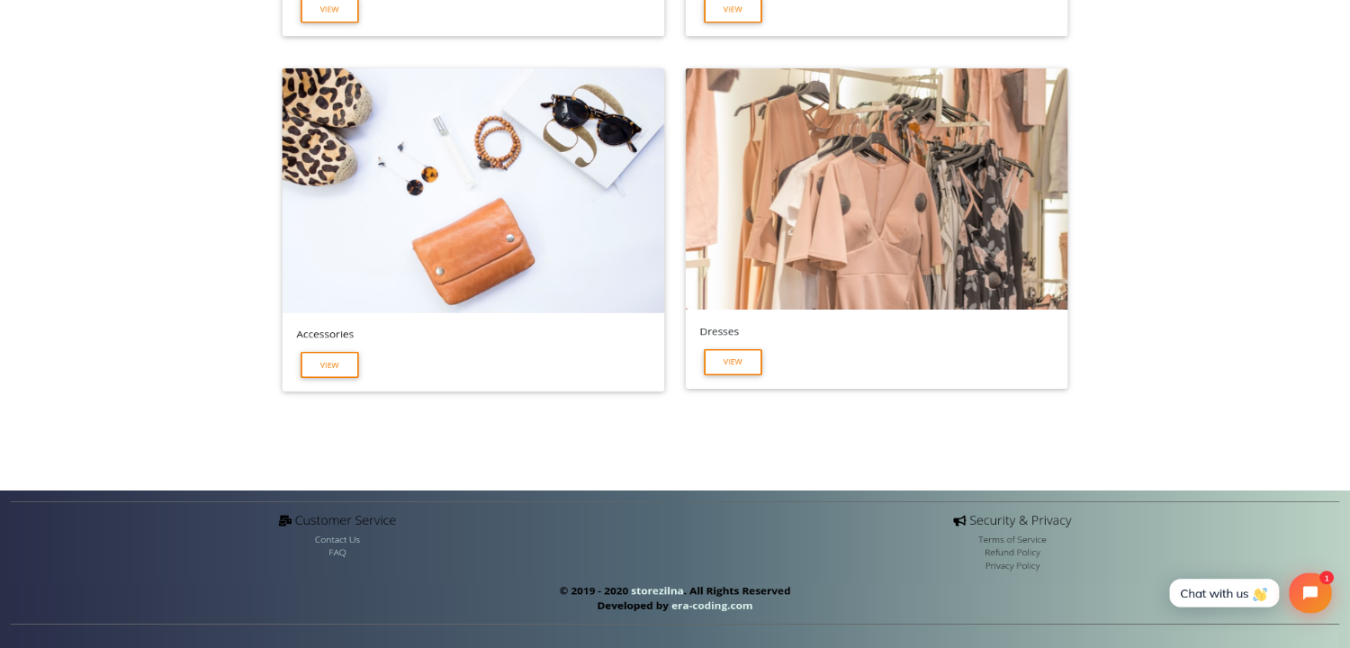Image resolution: width=1350 pixels, height=648 pixels.
Task: Click the Security & Privacy megaphone icon
Action: 959,520
